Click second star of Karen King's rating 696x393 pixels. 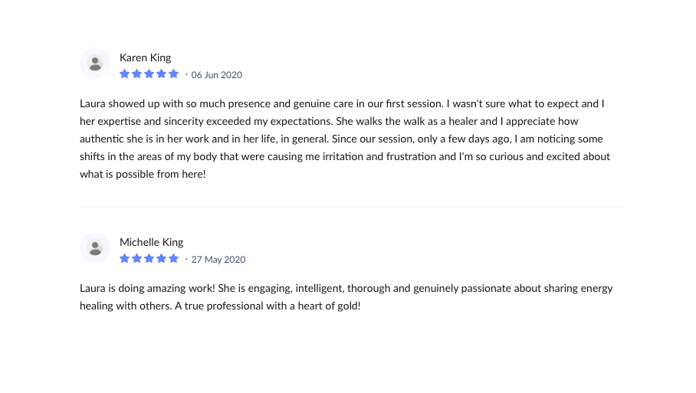[x=137, y=74]
